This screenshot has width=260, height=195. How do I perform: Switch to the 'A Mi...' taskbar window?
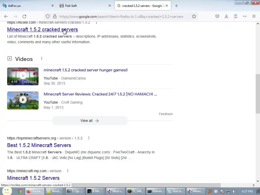pyautogui.click(x=94, y=191)
